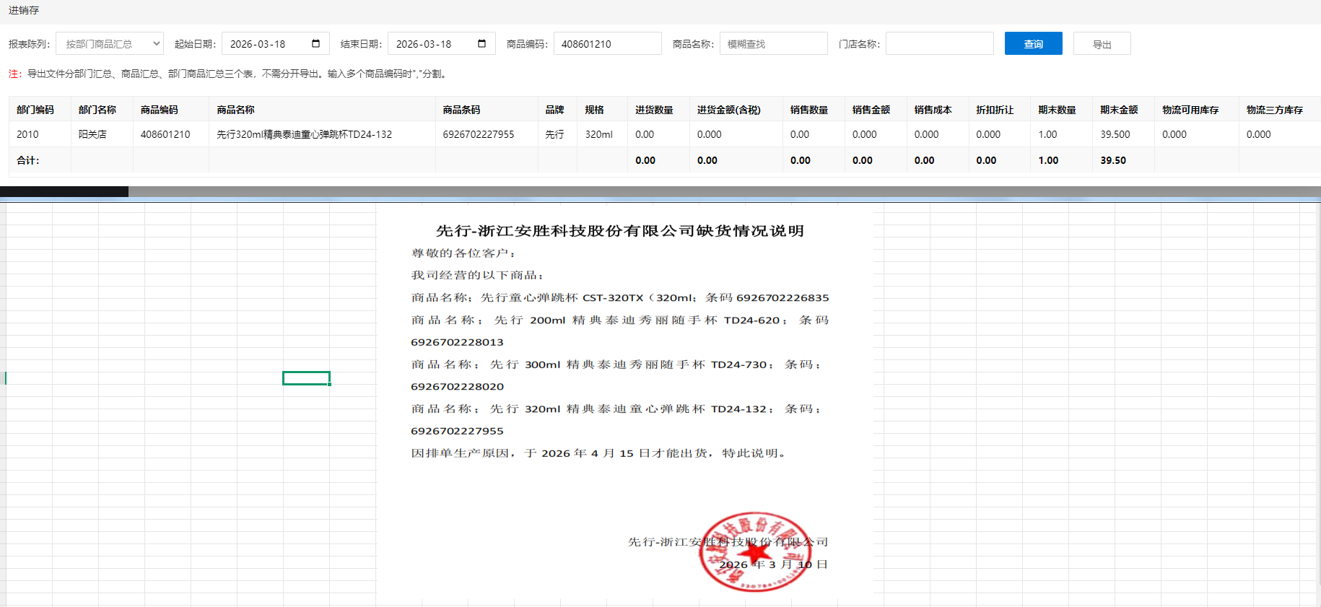The width and height of the screenshot is (1321, 607).
Task: Click the 合计 totals row label
Action: (x=28, y=160)
